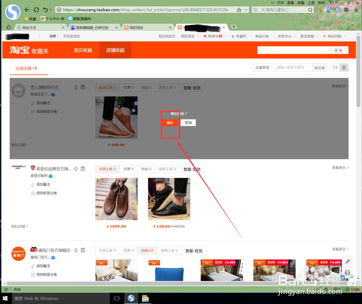Pin 喜临门官方旗舰店 to top arrow

click(x=76, y=250)
